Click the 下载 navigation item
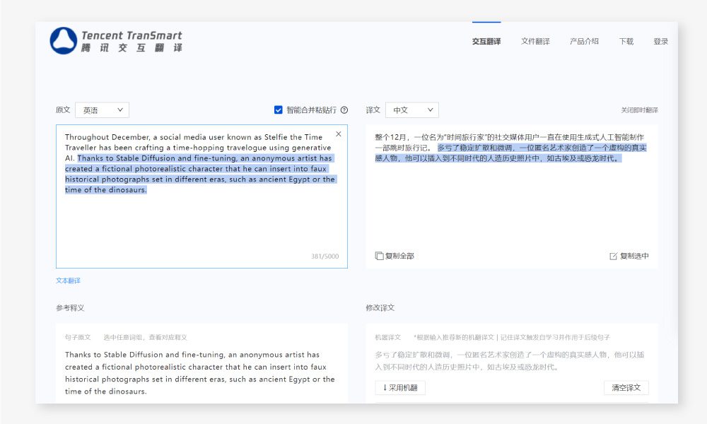The height and width of the screenshot is (424, 707). 625,41
